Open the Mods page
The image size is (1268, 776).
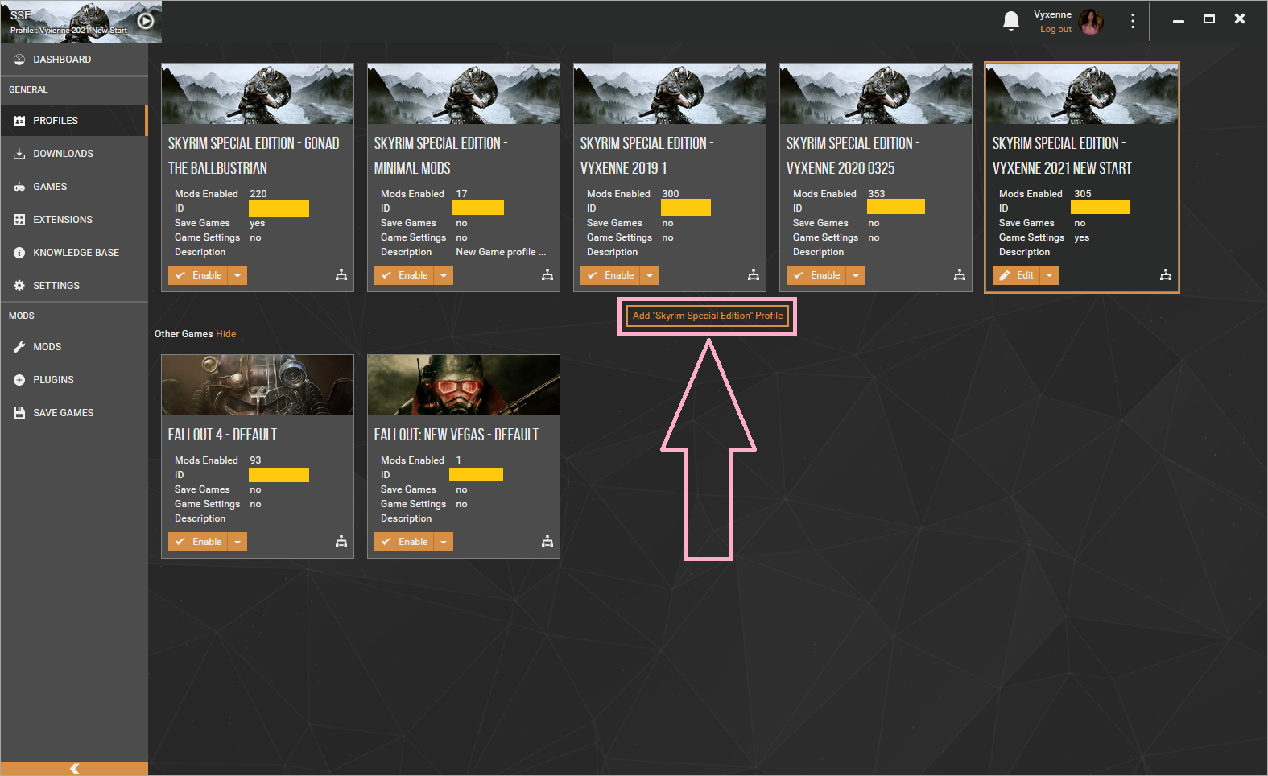(74, 347)
